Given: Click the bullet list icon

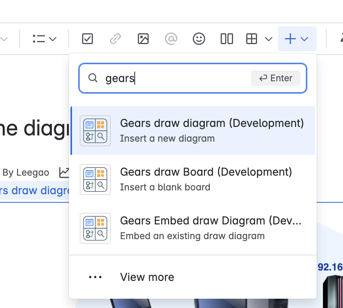Looking at the screenshot, I should (39, 39).
